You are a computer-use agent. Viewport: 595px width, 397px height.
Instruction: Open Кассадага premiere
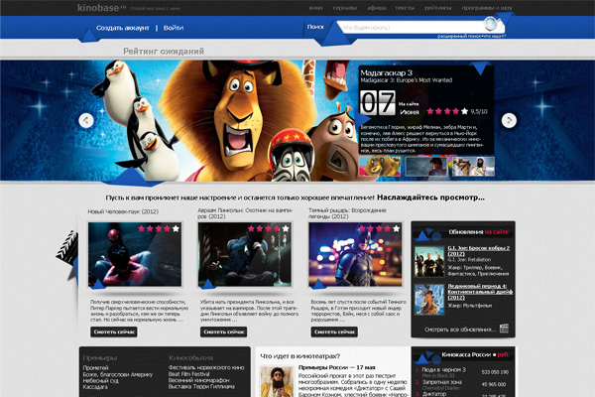95,387
